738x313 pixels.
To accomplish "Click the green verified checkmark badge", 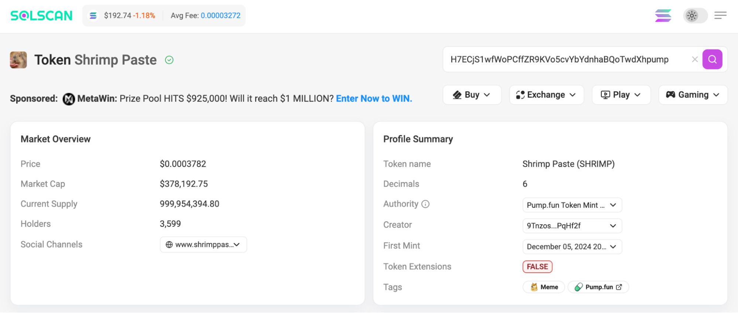I will pyautogui.click(x=169, y=60).
